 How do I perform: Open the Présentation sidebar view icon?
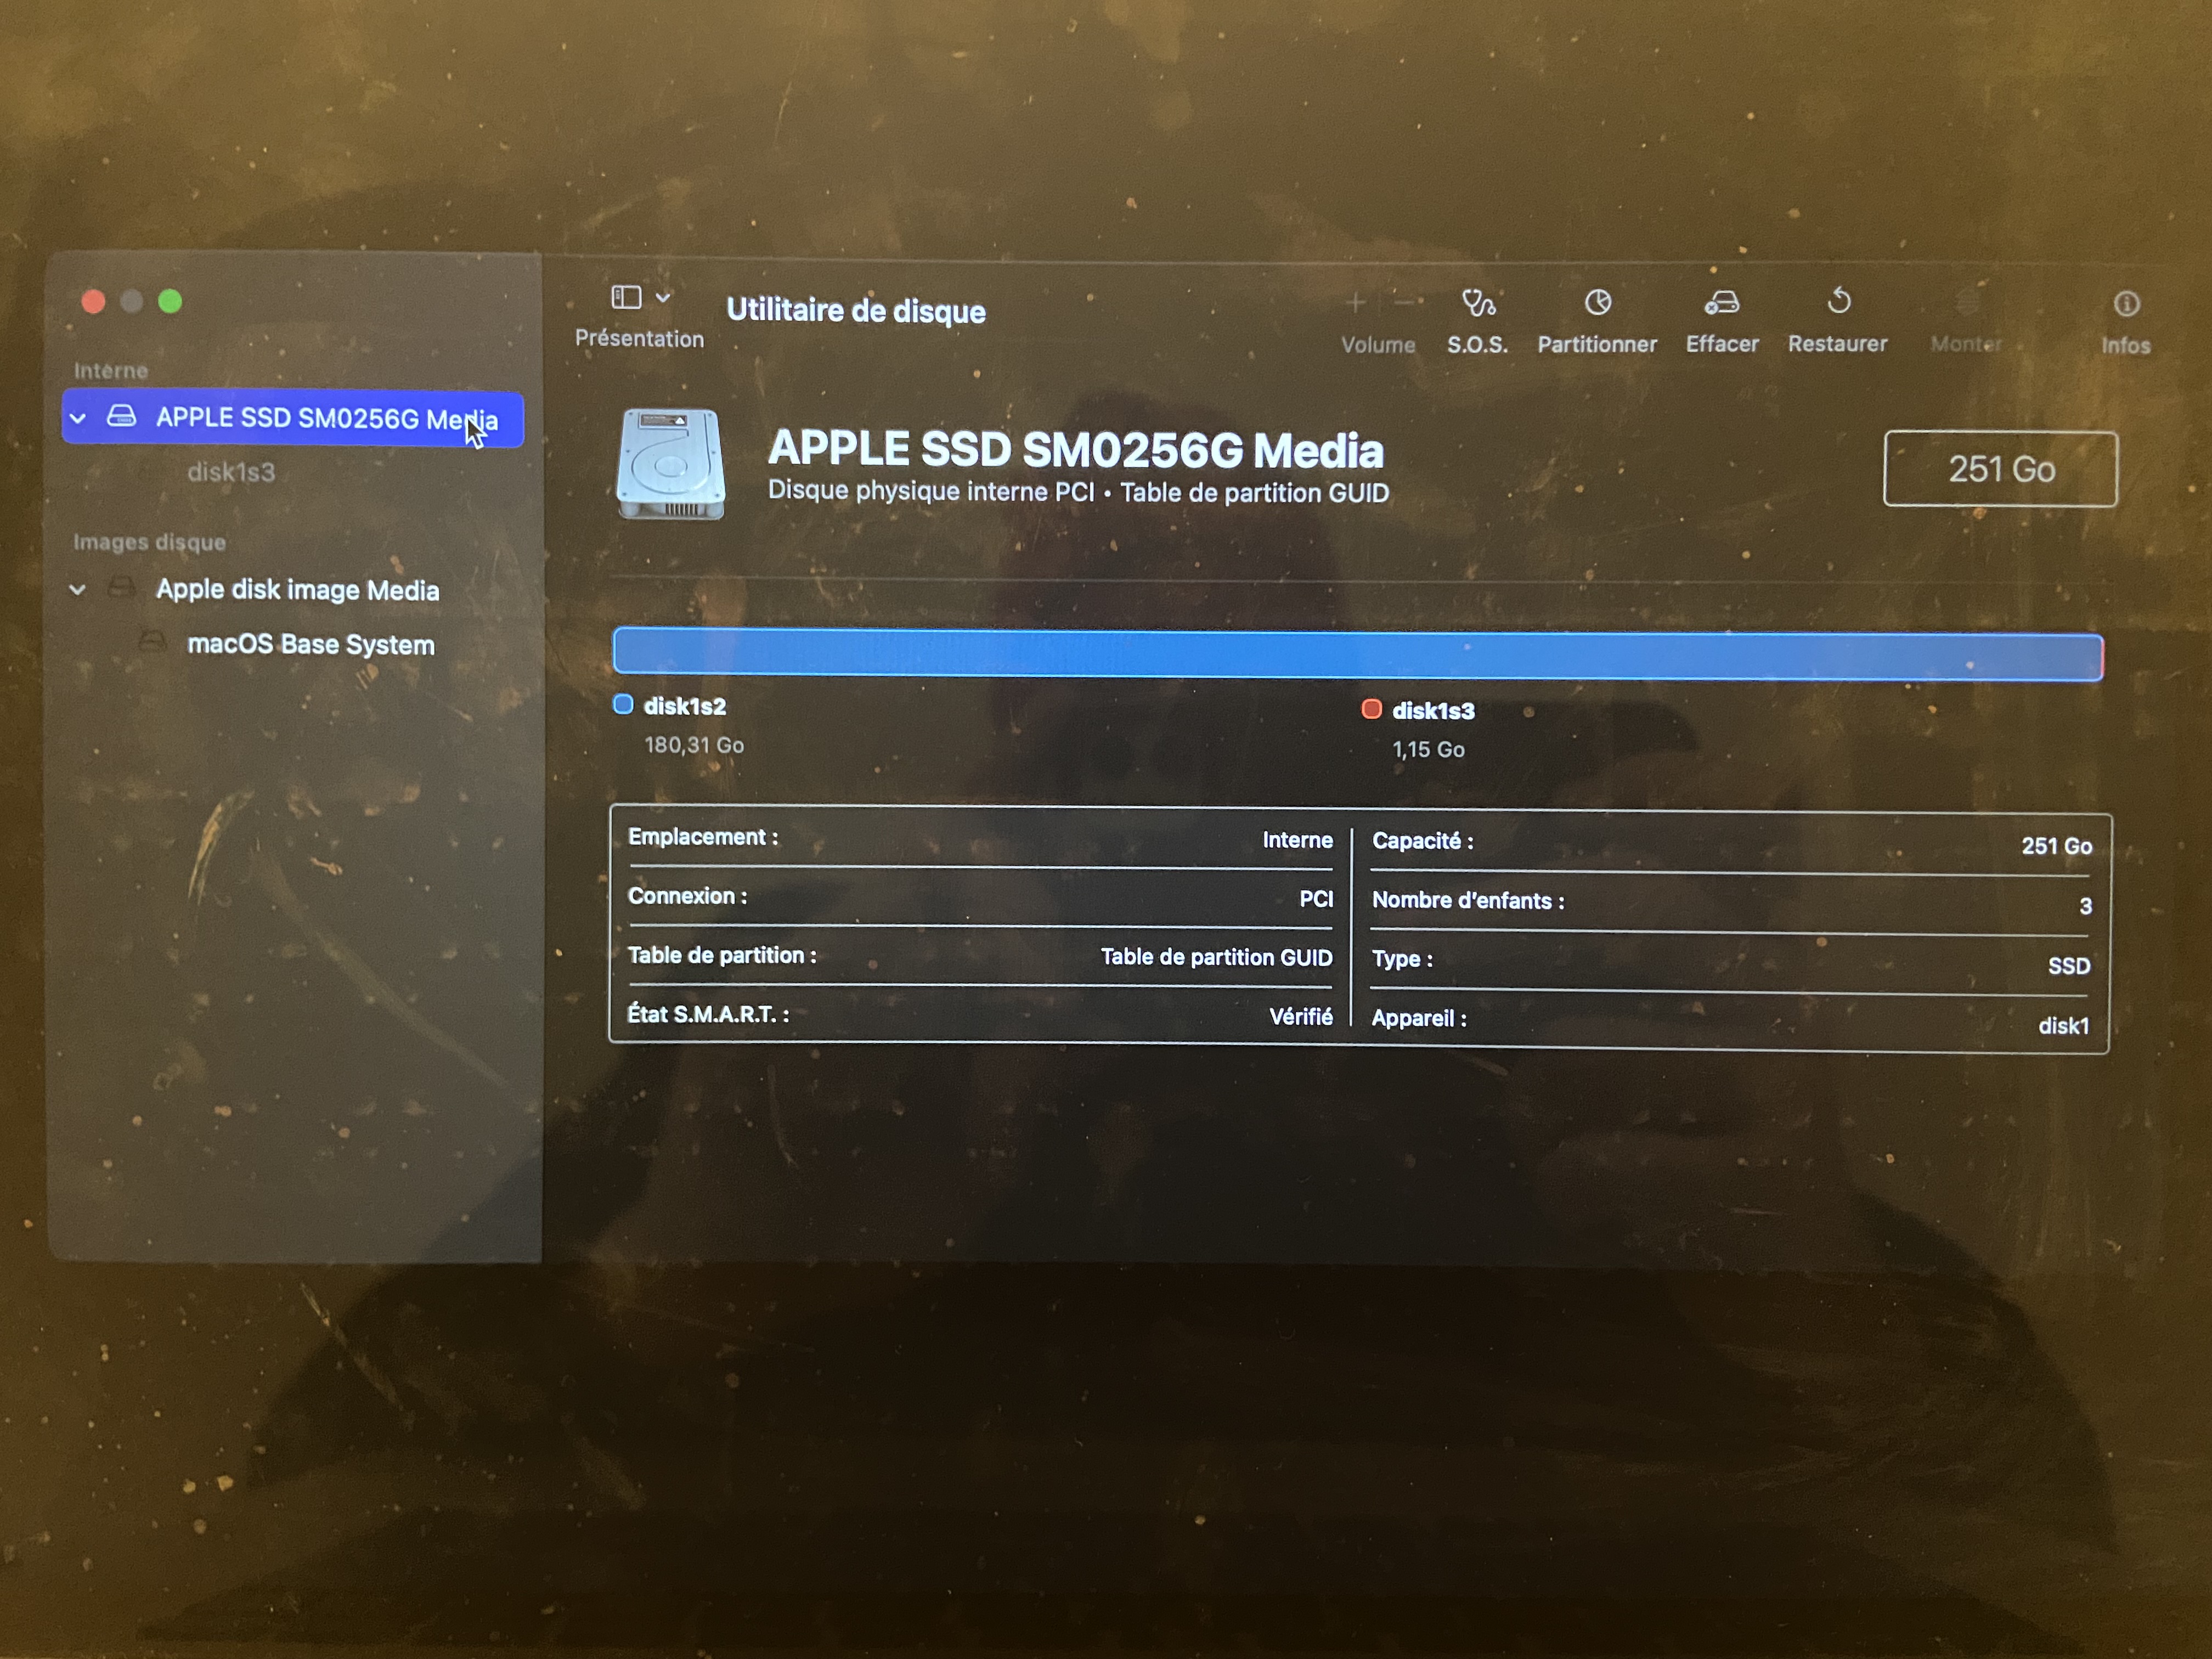point(626,297)
